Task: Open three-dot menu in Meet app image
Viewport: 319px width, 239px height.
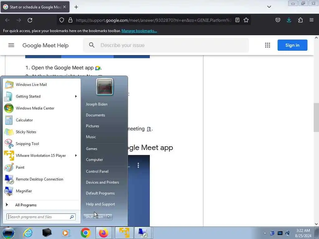Action: click(138, 165)
